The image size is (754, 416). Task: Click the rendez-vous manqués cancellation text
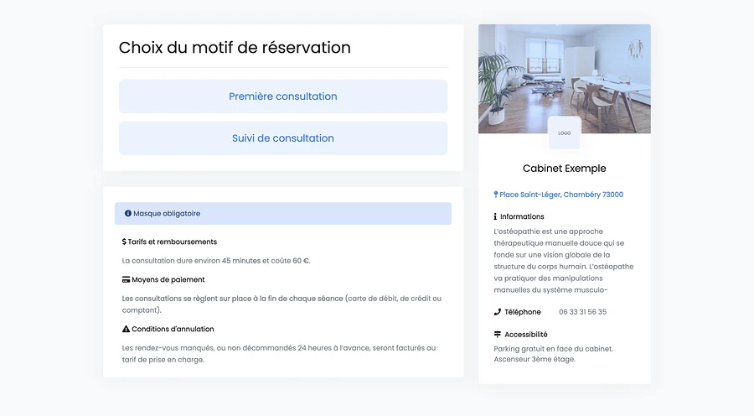click(x=279, y=354)
